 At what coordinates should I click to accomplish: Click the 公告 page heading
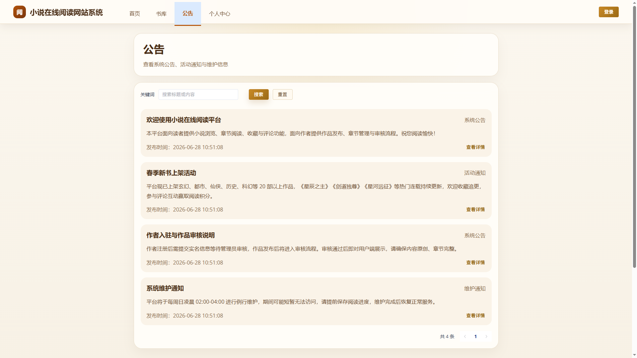[154, 49]
